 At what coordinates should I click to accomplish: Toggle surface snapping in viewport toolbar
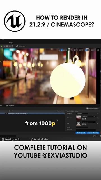pos(72,50)
